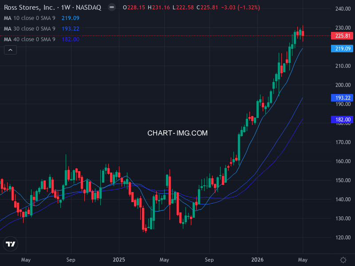Image resolution: width=355 pixels, height=266 pixels.
Task: Click the 120.00 price axis tick
Action: coord(343,238)
